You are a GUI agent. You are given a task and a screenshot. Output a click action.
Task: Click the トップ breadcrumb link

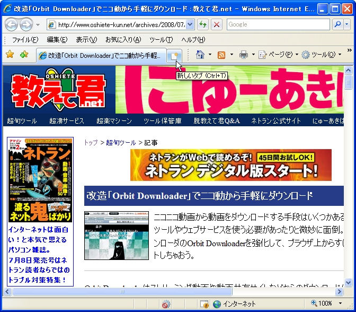click(91, 143)
